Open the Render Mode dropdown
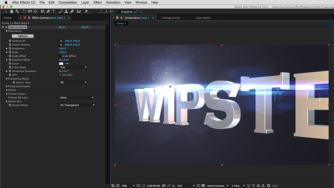 [x=77, y=105]
